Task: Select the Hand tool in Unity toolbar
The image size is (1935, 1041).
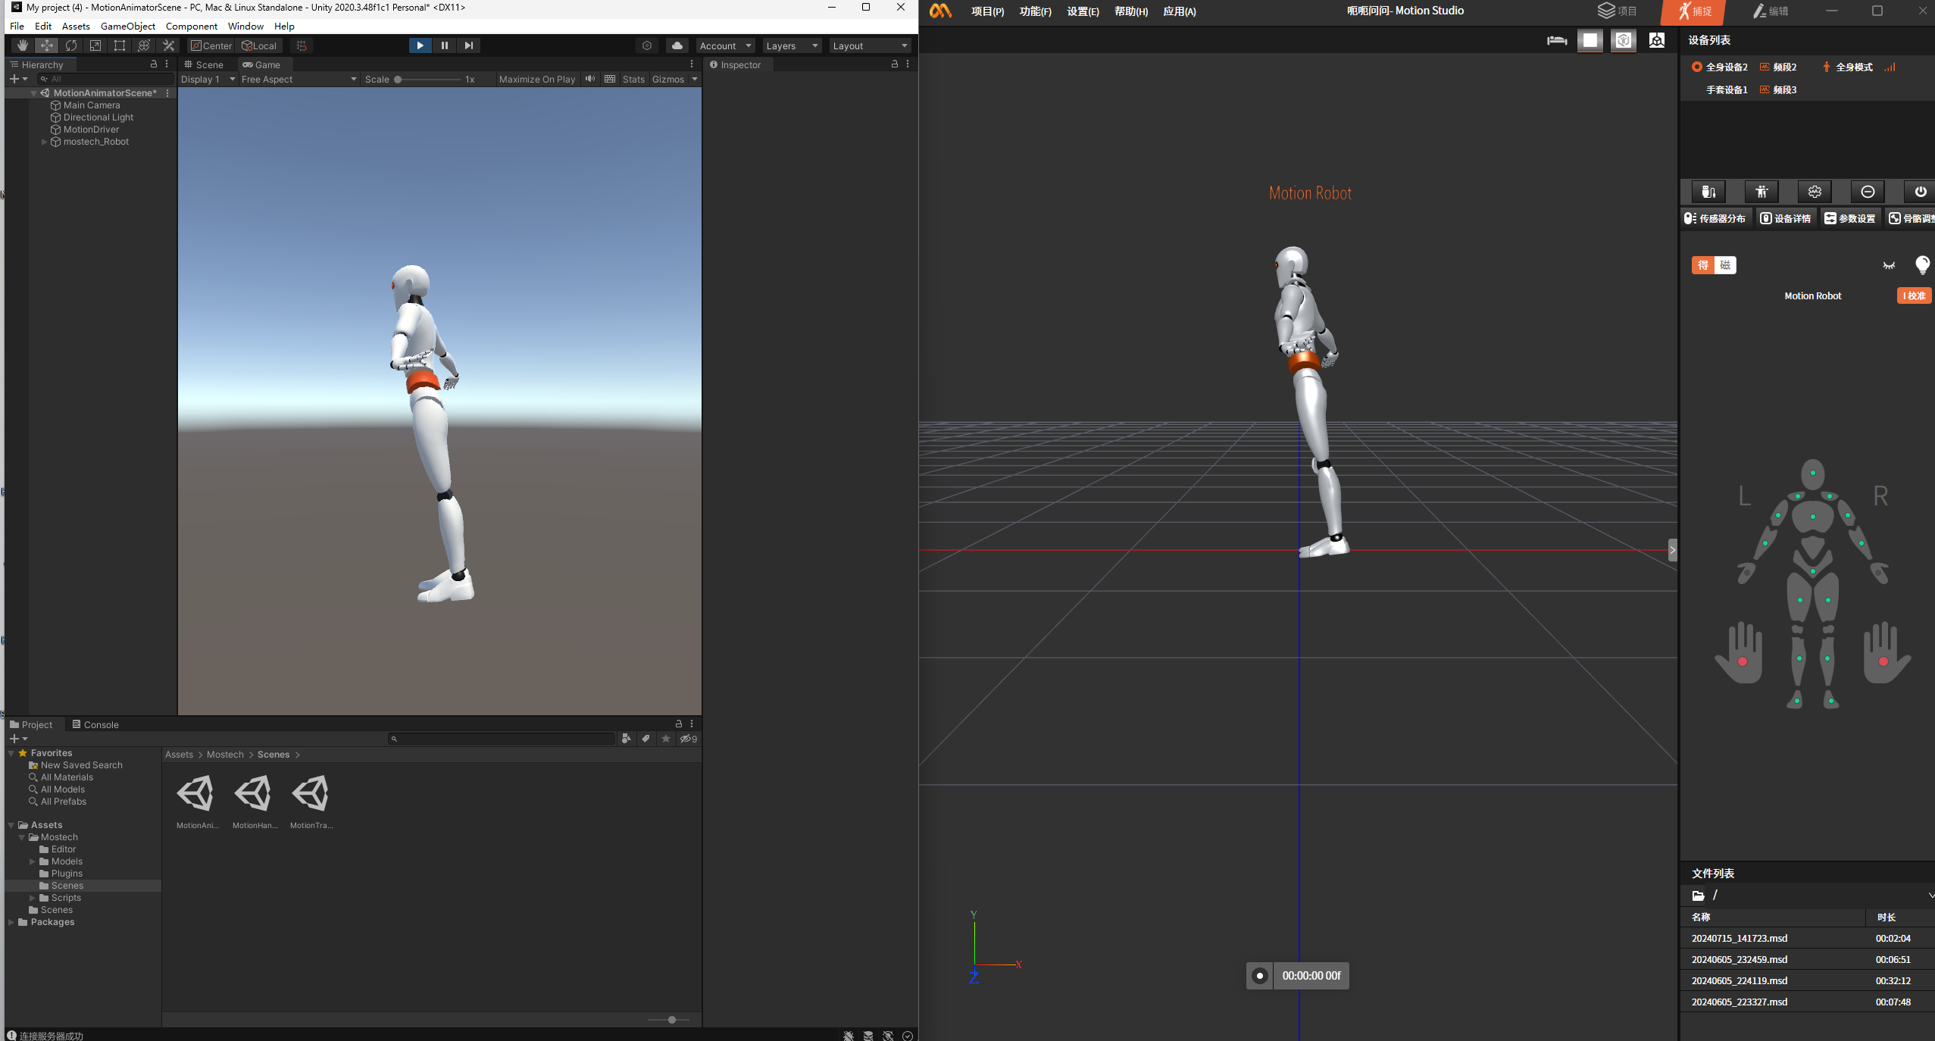Action: pos(22,45)
